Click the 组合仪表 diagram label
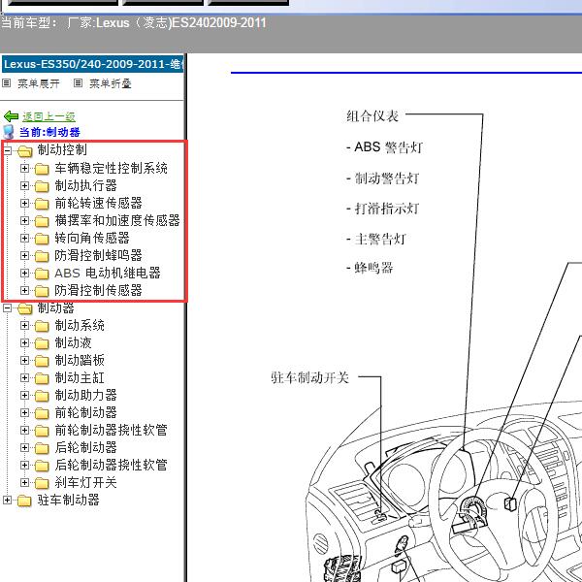The height and width of the screenshot is (582, 582). [x=372, y=116]
